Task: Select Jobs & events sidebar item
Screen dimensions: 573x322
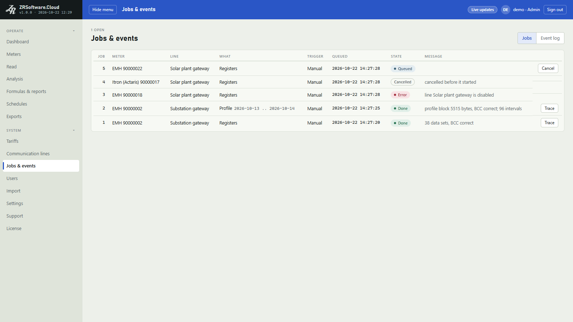Action: (x=41, y=166)
